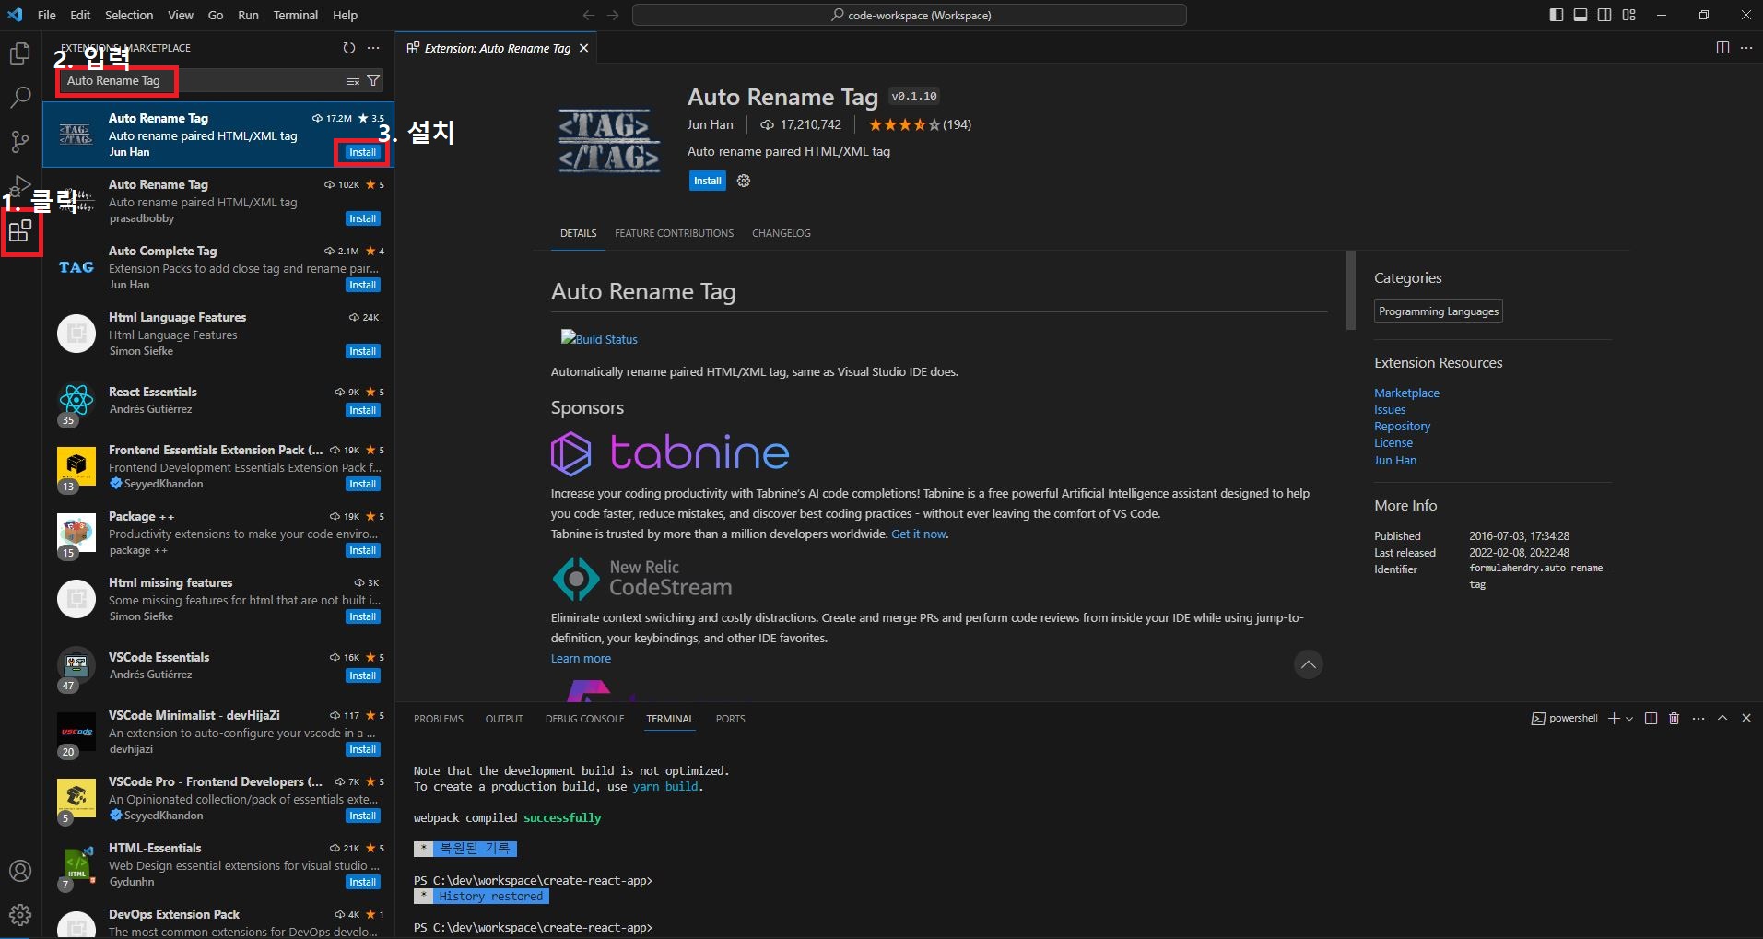The height and width of the screenshot is (939, 1763).
Task: Open terminal panel more actions
Action: pyautogui.click(x=1698, y=718)
